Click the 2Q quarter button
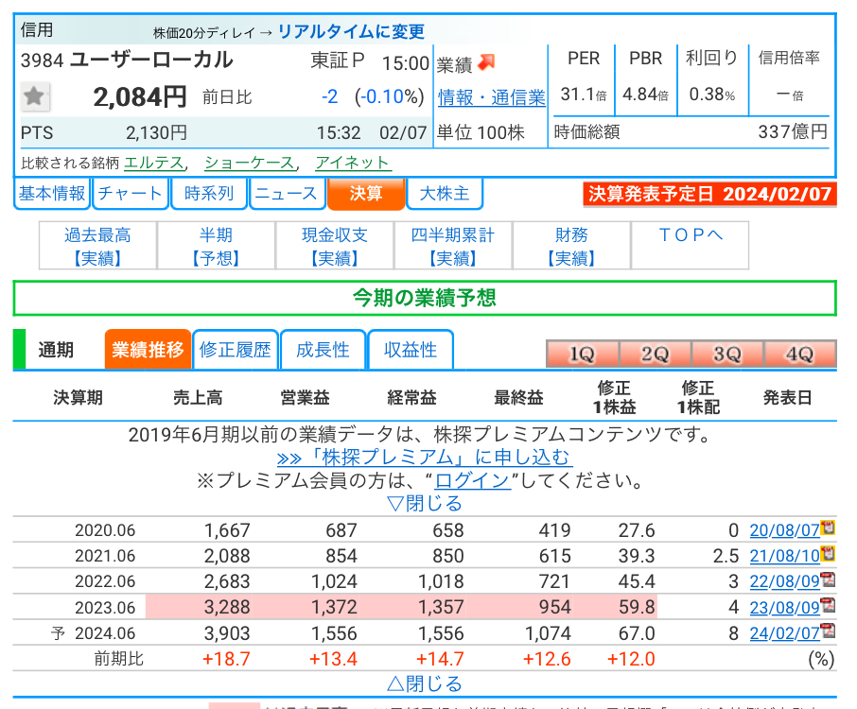This screenshot has height=709, width=857. [655, 354]
